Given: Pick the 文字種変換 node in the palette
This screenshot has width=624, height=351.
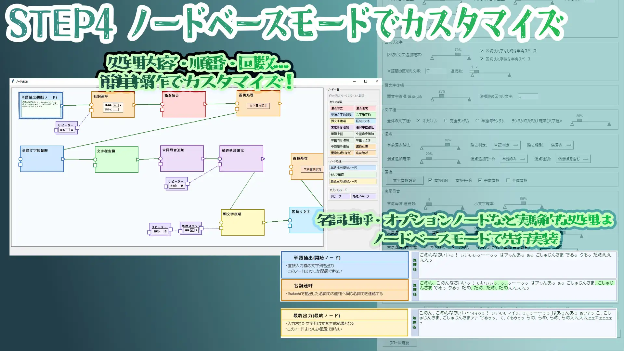Looking at the screenshot, I should (365, 114).
